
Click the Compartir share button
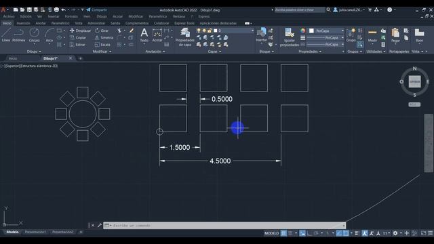[96, 9]
